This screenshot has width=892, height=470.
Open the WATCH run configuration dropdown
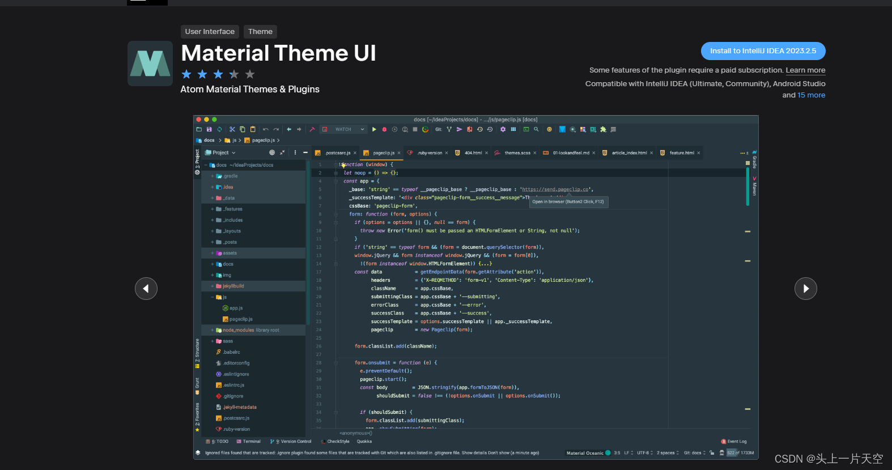pos(343,129)
